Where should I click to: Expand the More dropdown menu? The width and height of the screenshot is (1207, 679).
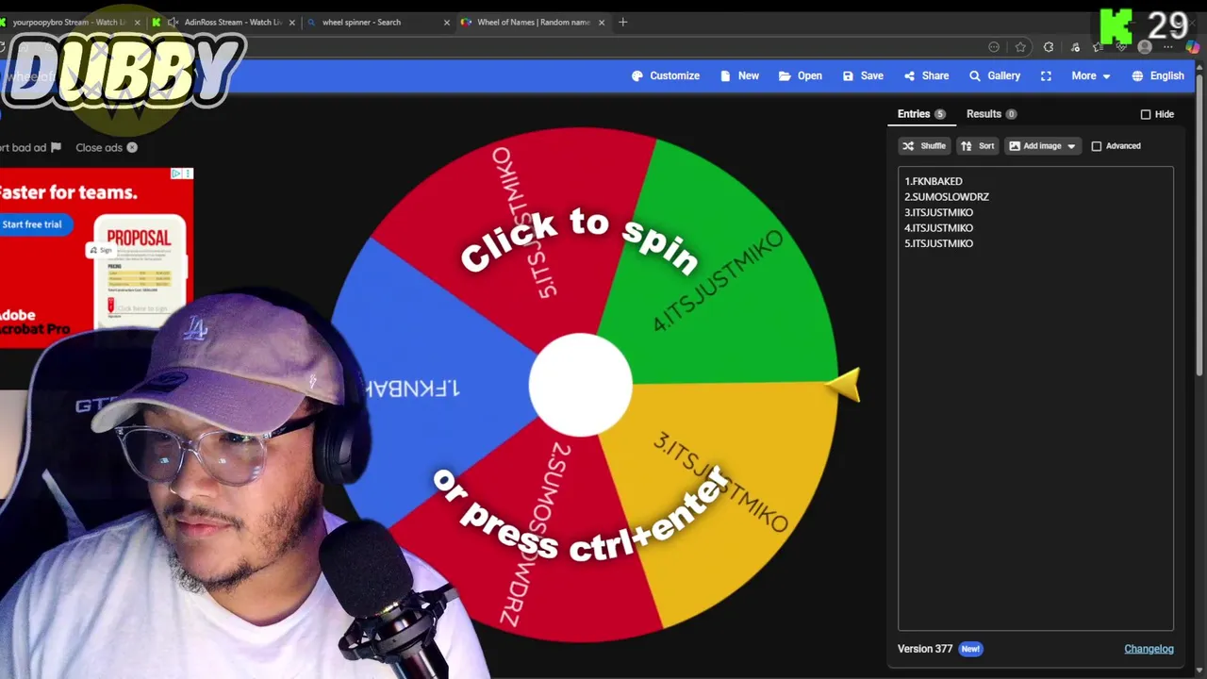pos(1091,75)
